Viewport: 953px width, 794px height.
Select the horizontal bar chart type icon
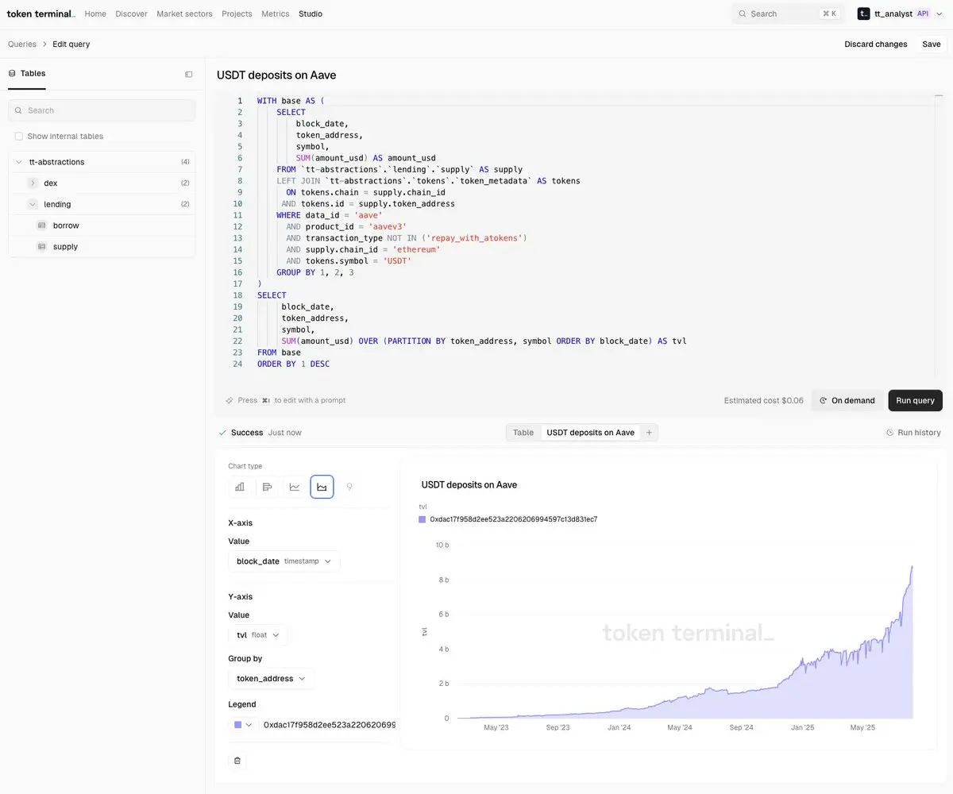[x=267, y=487]
